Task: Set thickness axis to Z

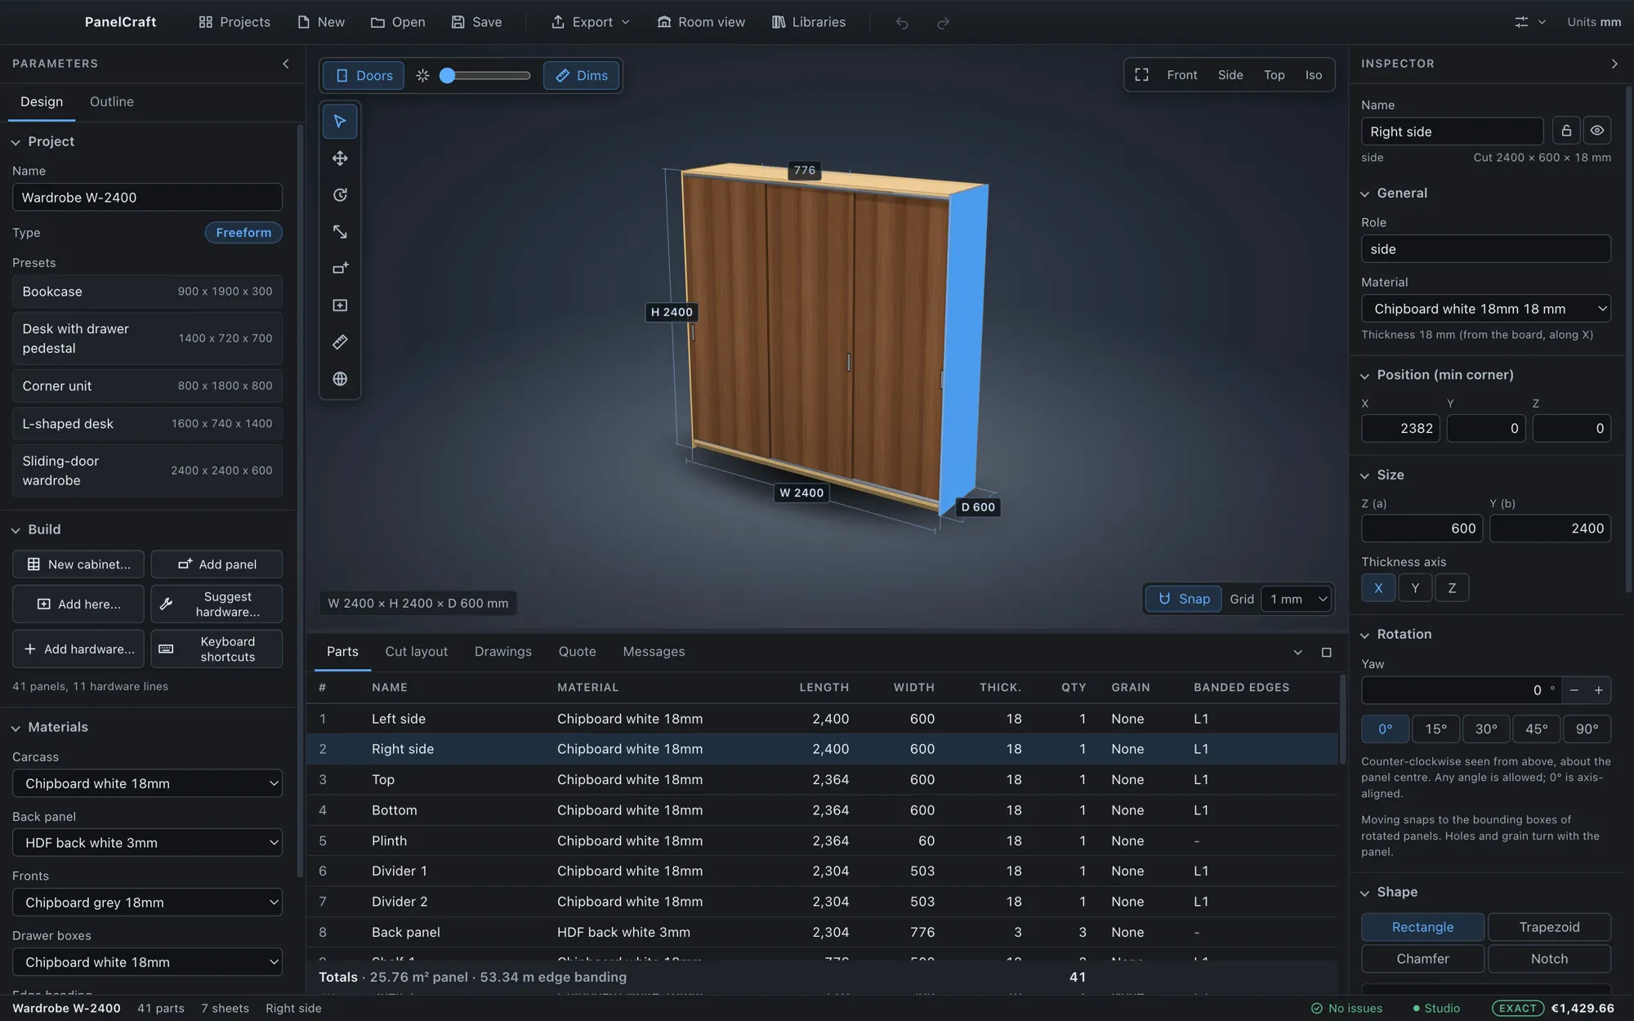Action: tap(1452, 588)
